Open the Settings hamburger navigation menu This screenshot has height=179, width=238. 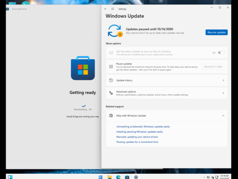(112, 9)
